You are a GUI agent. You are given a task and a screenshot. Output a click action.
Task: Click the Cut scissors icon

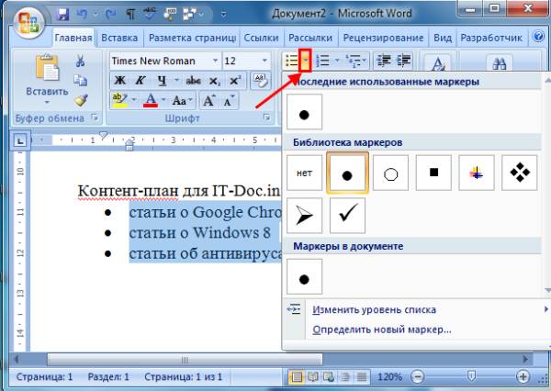pyautogui.click(x=80, y=61)
